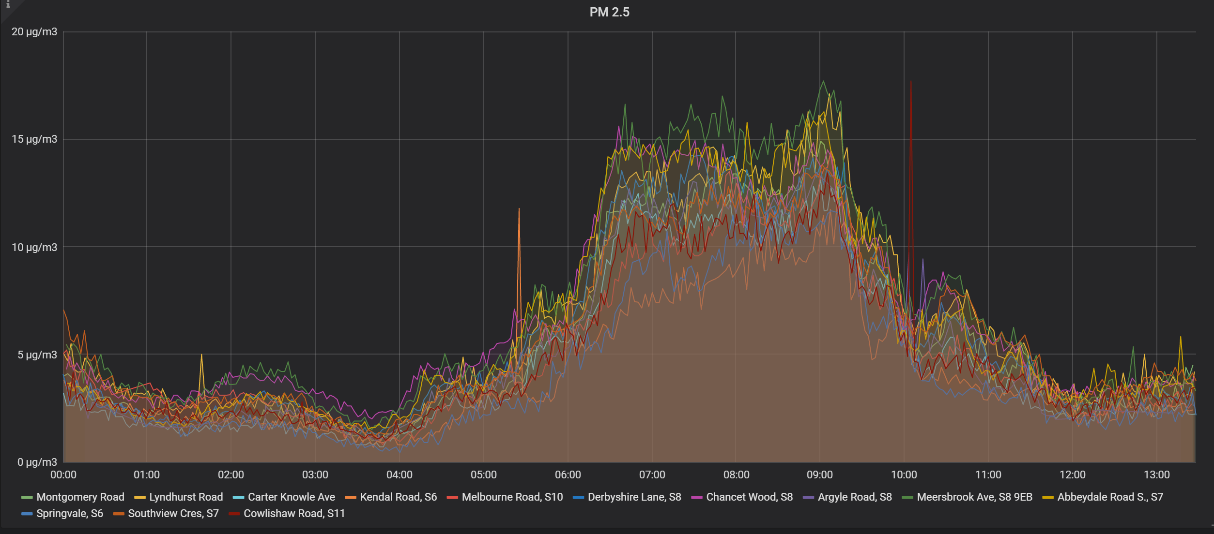The height and width of the screenshot is (534, 1214).
Task: Click the green peak just after 09:00
Action: 823,82
